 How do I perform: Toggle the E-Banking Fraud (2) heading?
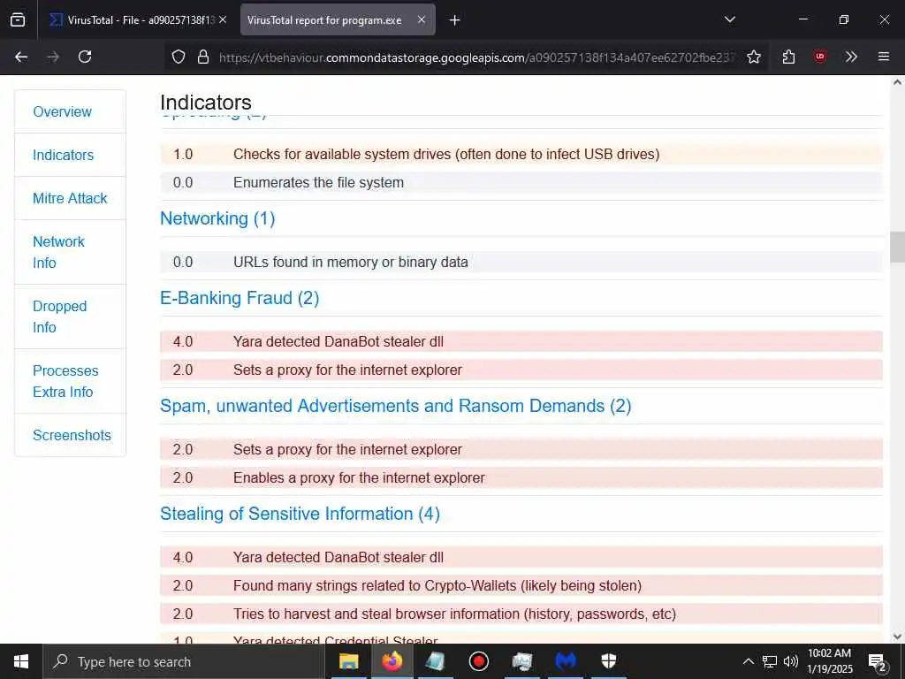tap(240, 298)
